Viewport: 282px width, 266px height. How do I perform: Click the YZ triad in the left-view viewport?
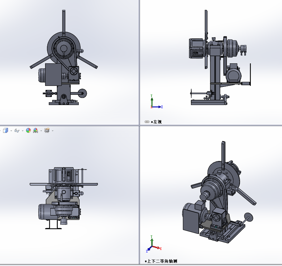point(156,102)
